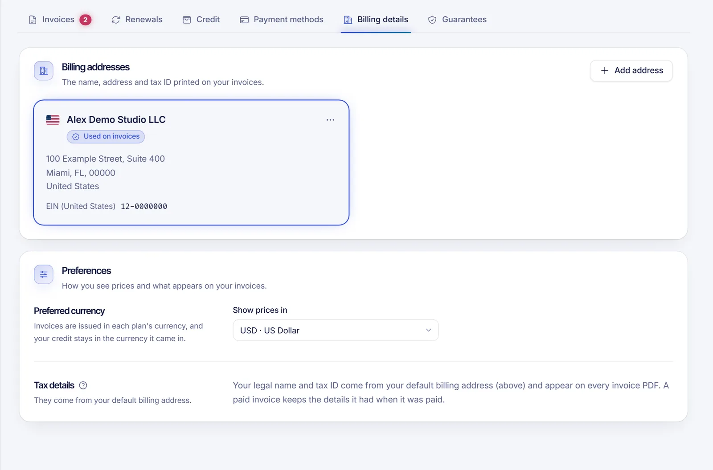Select the Billing details tab
The width and height of the screenshot is (713, 470).
point(376,20)
